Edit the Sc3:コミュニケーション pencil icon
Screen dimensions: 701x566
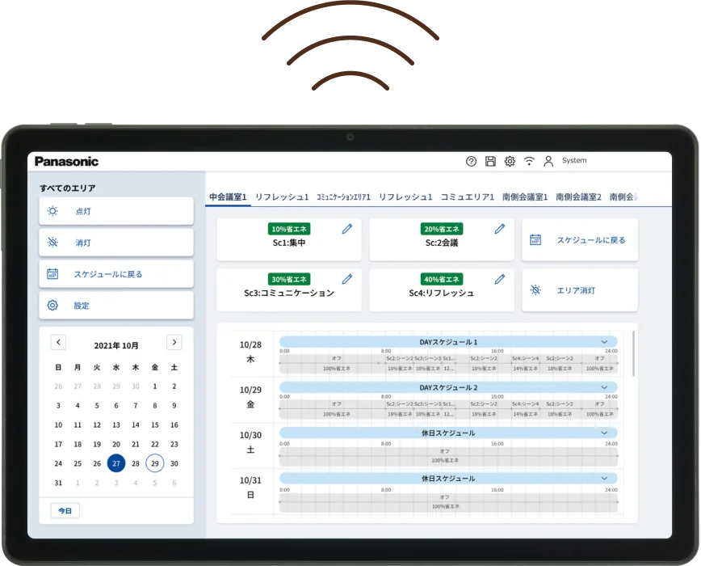(347, 279)
